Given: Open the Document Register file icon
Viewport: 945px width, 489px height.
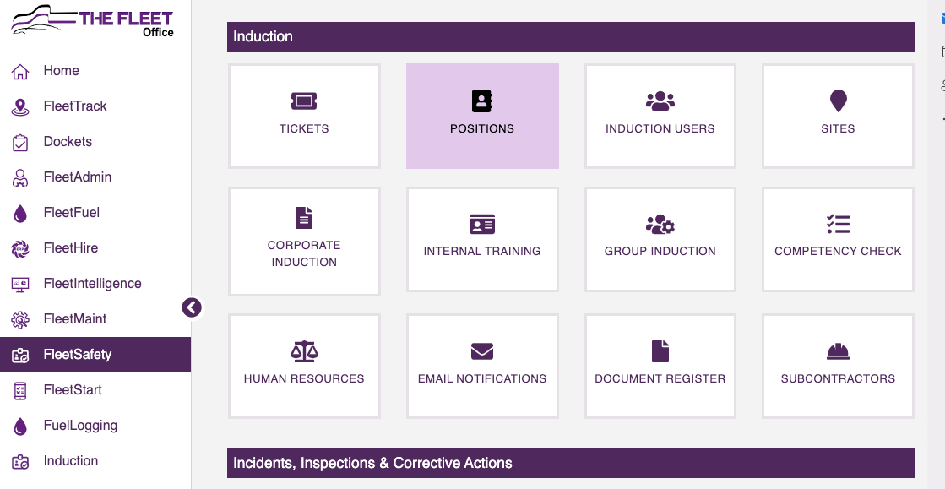Looking at the screenshot, I should click(x=660, y=351).
